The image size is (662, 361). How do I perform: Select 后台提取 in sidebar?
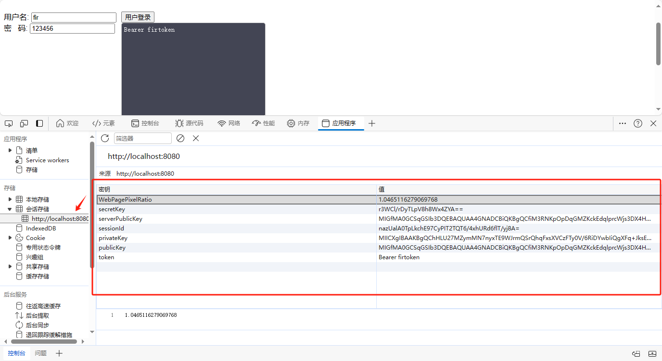38,315
